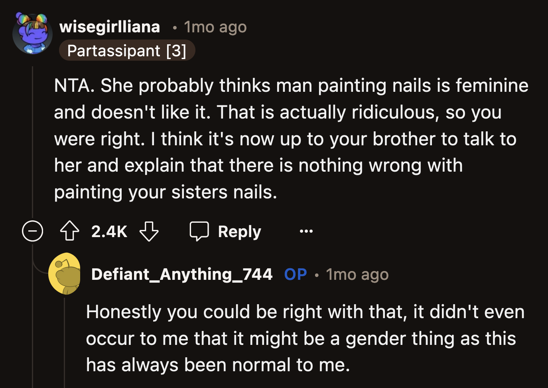Upvote wisegirlliana's comment
The width and height of the screenshot is (548, 388).
coord(69,231)
